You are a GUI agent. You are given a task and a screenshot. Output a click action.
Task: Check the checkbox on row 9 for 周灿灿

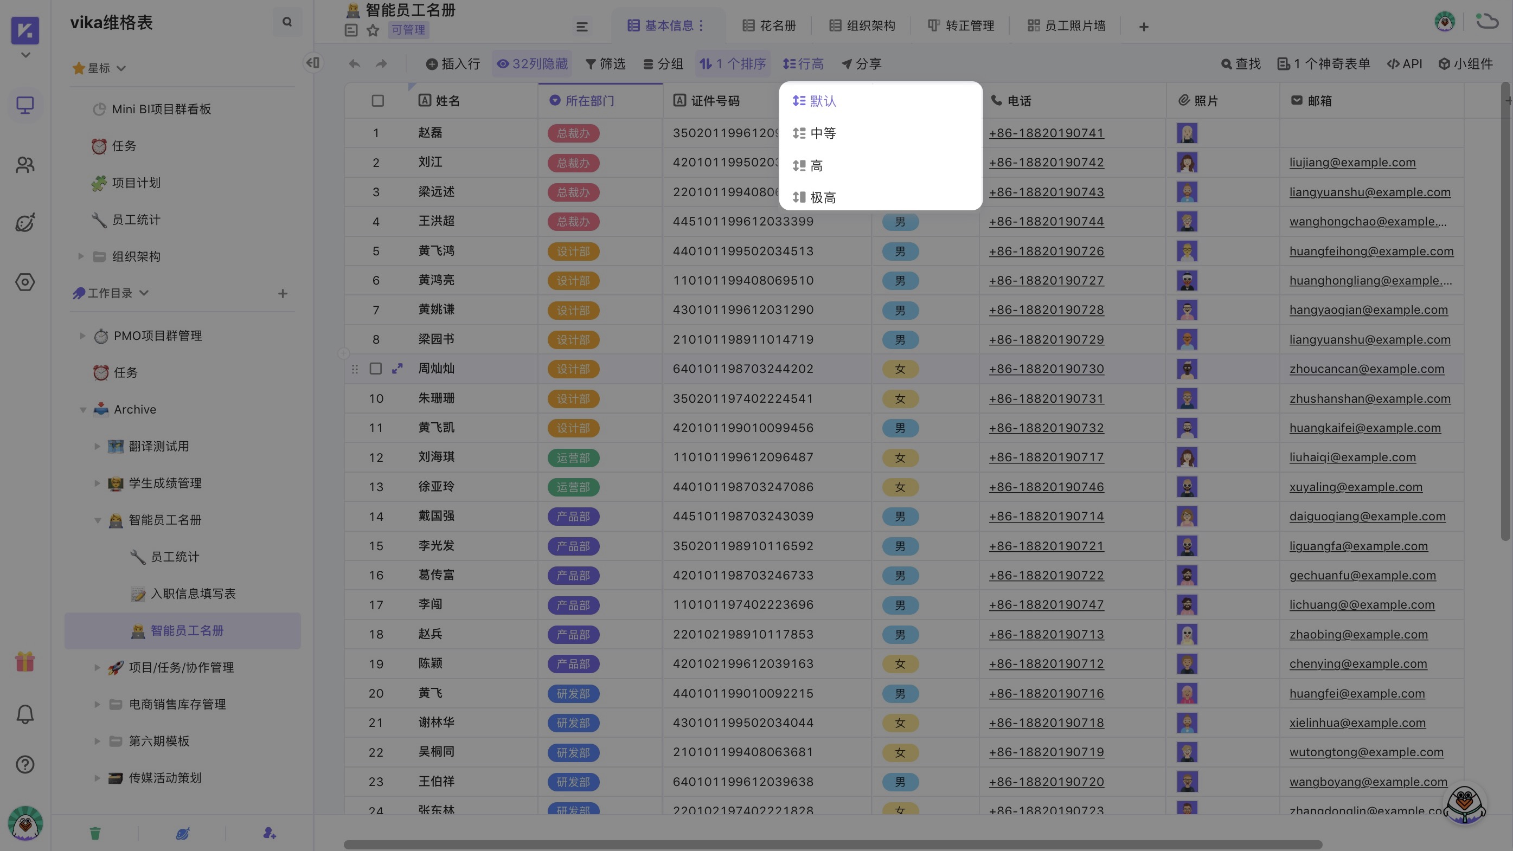pos(376,369)
